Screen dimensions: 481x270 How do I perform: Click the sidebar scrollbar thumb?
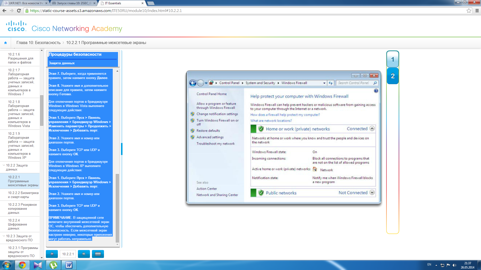click(42, 110)
